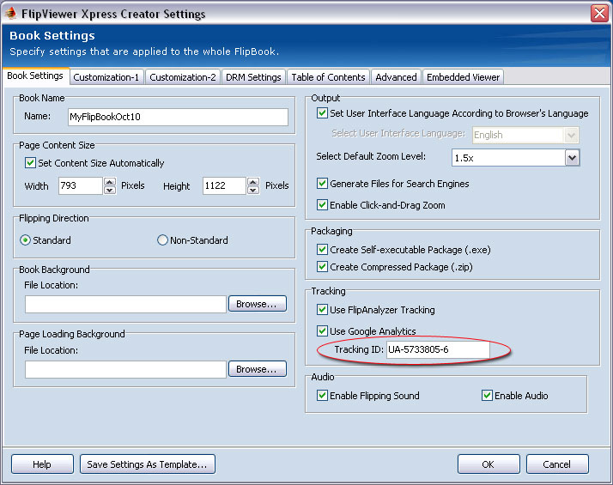Confirm settings with OK button
The height and width of the screenshot is (485, 613).
(489, 464)
